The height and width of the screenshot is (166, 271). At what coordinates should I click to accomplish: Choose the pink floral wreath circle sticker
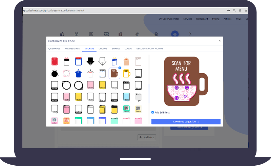point(66,73)
